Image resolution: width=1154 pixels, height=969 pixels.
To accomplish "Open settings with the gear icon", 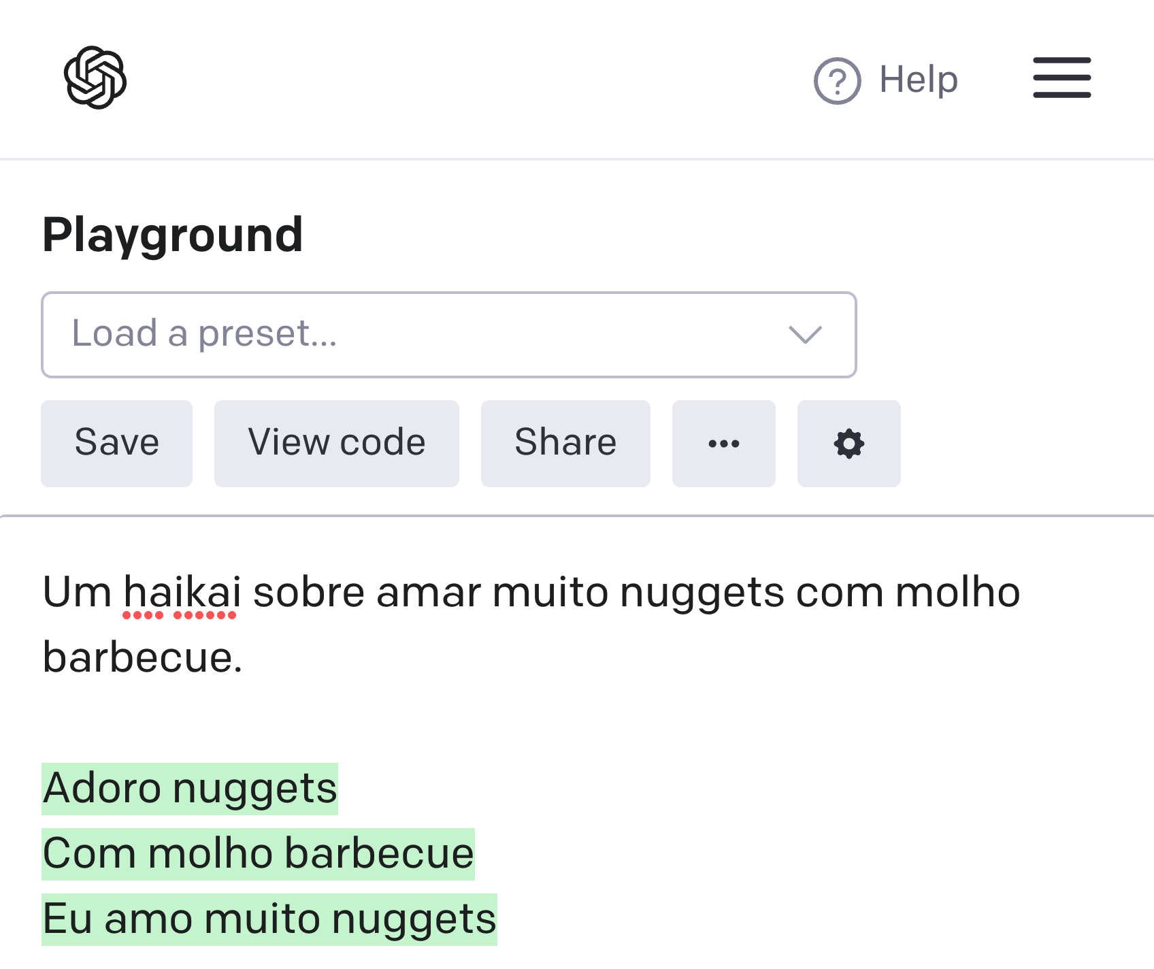I will (x=848, y=444).
